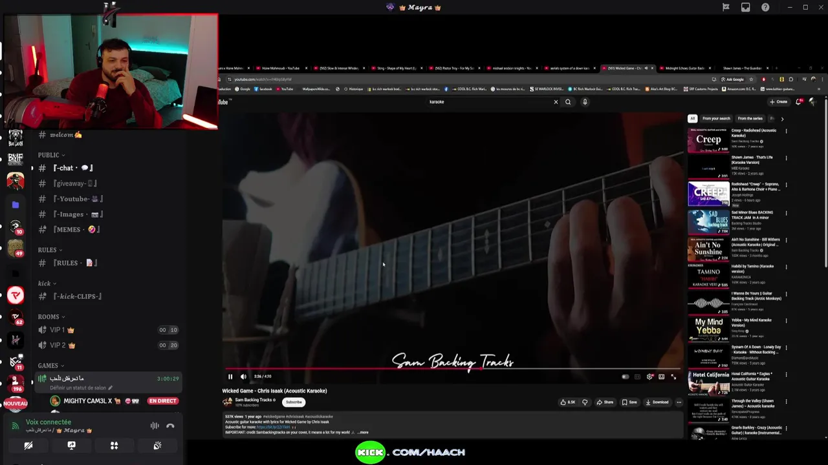
Task: Open options for Sad Minor Blues track
Action: coord(786,212)
